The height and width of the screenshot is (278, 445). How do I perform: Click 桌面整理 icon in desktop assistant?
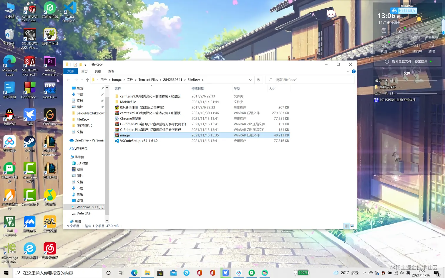tap(432, 33)
